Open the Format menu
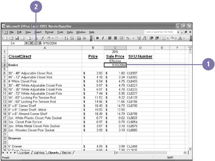The width and height of the screenshot is (215, 161). pyautogui.click(x=49, y=32)
